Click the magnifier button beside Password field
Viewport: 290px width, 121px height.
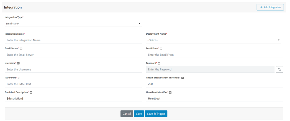click(x=279, y=69)
